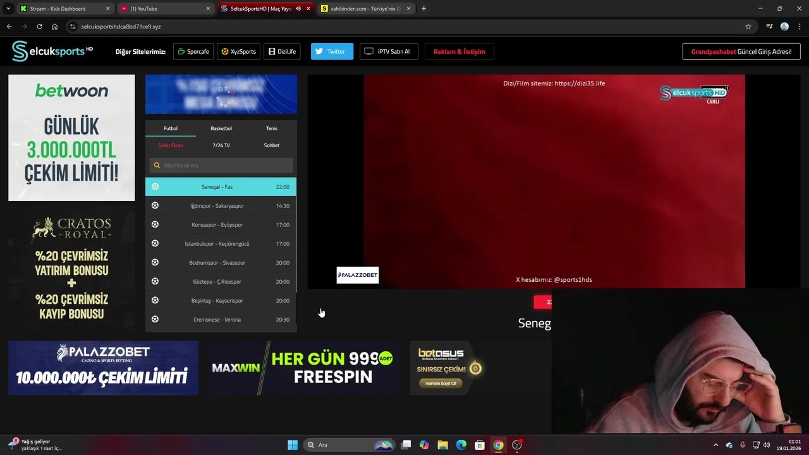The height and width of the screenshot is (455, 809).
Task: Open the 7/24 TV tab
Action: pos(221,145)
